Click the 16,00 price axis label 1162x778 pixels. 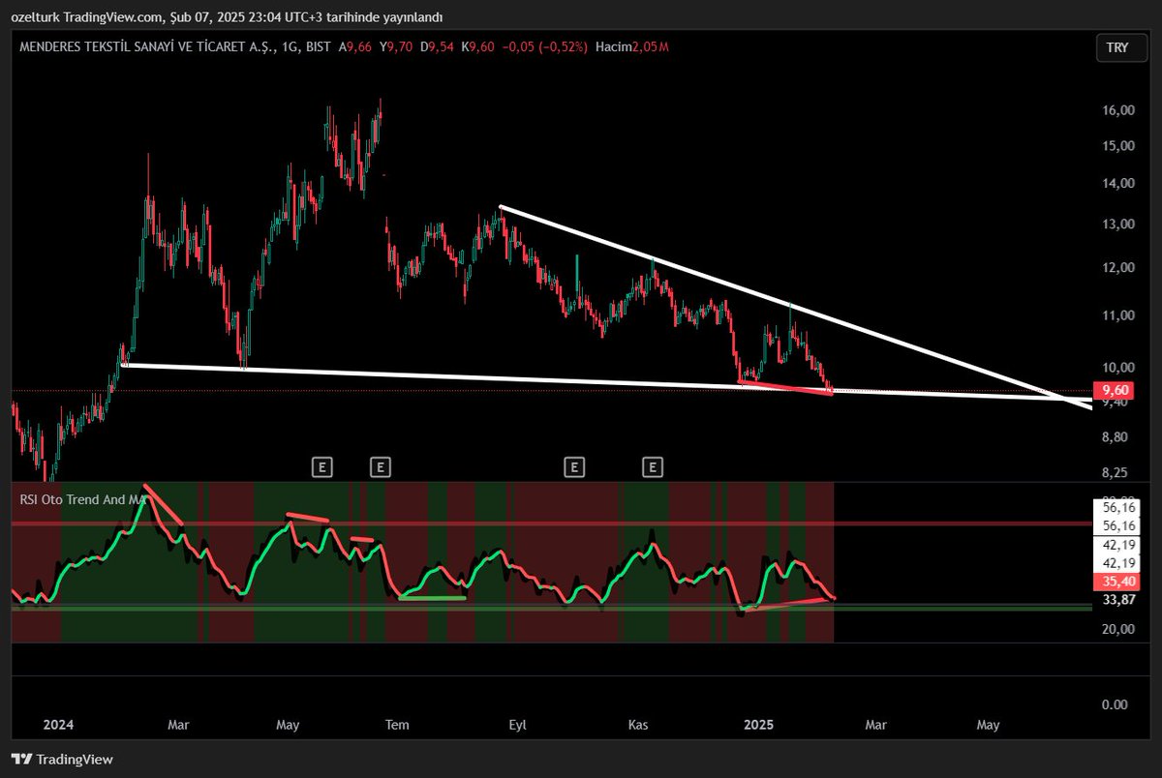click(x=1117, y=111)
